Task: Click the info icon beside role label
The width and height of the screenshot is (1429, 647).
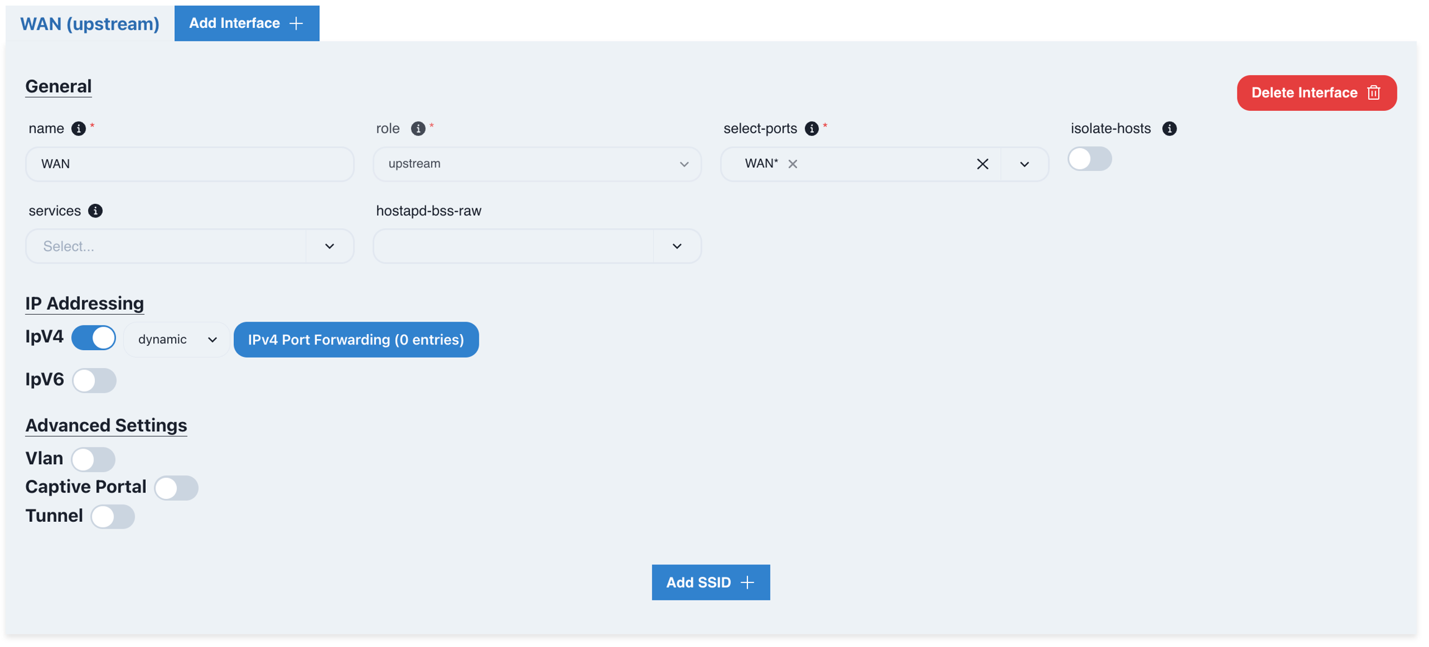Action: tap(418, 128)
